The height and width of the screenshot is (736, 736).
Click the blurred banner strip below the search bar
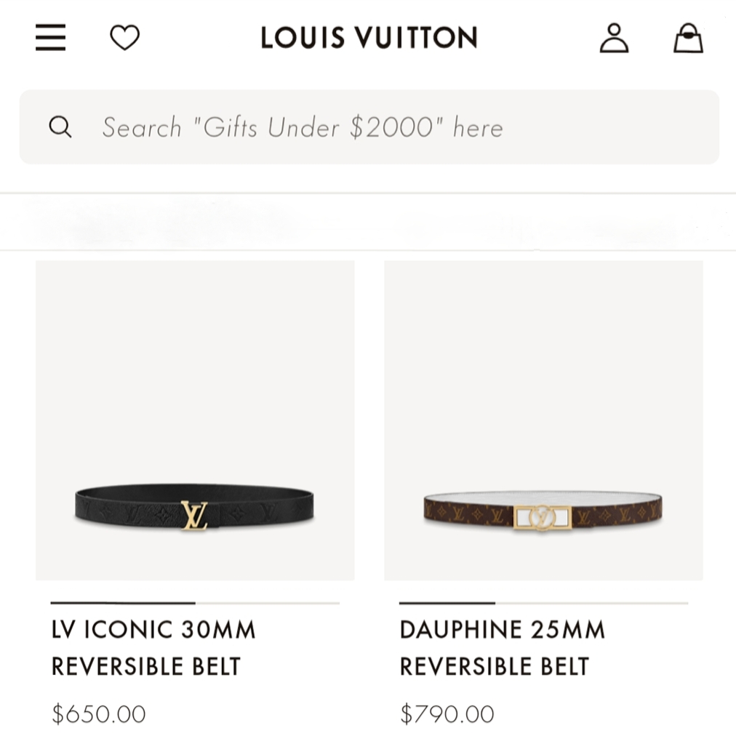pyautogui.click(x=368, y=222)
